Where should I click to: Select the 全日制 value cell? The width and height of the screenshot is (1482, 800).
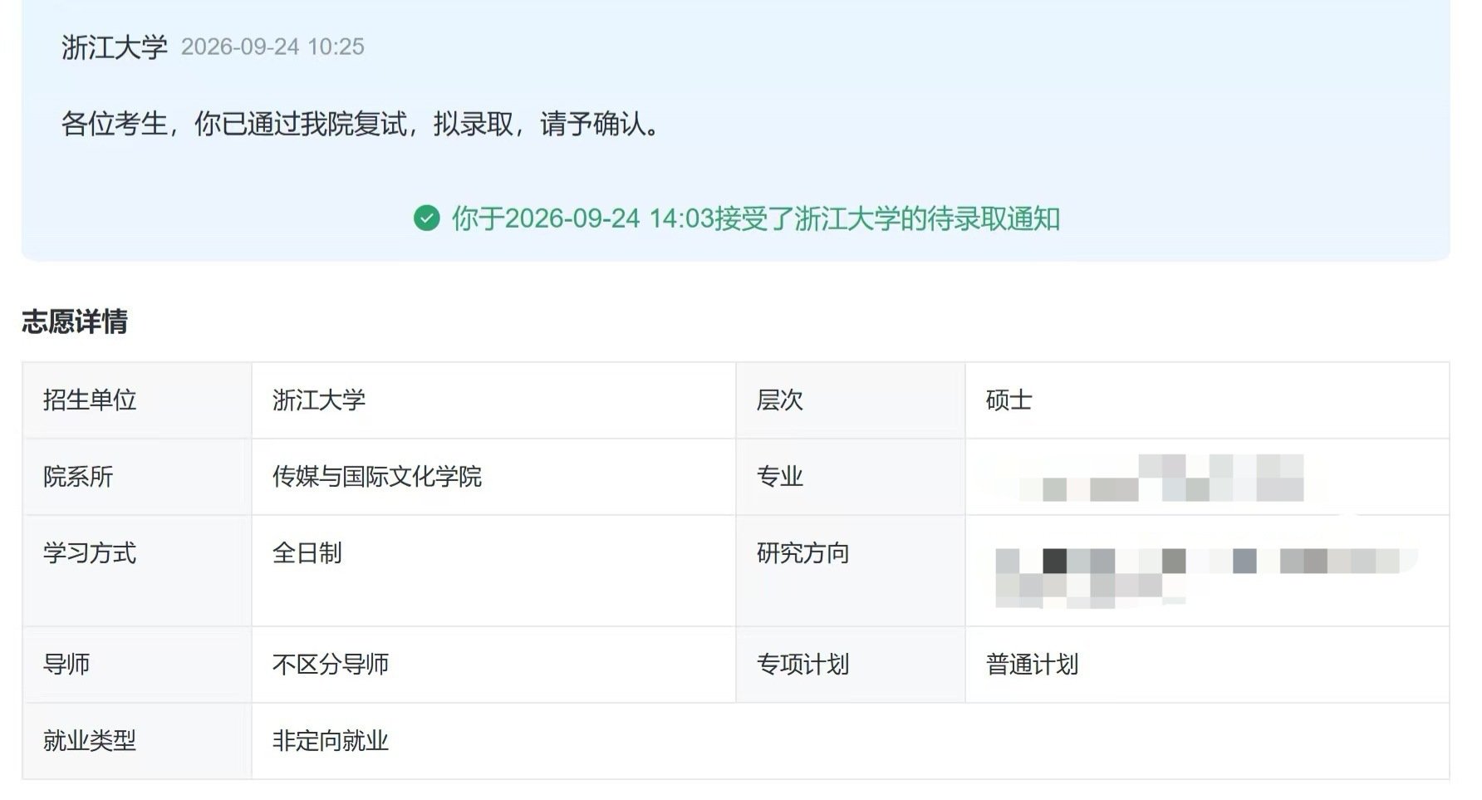click(x=493, y=571)
